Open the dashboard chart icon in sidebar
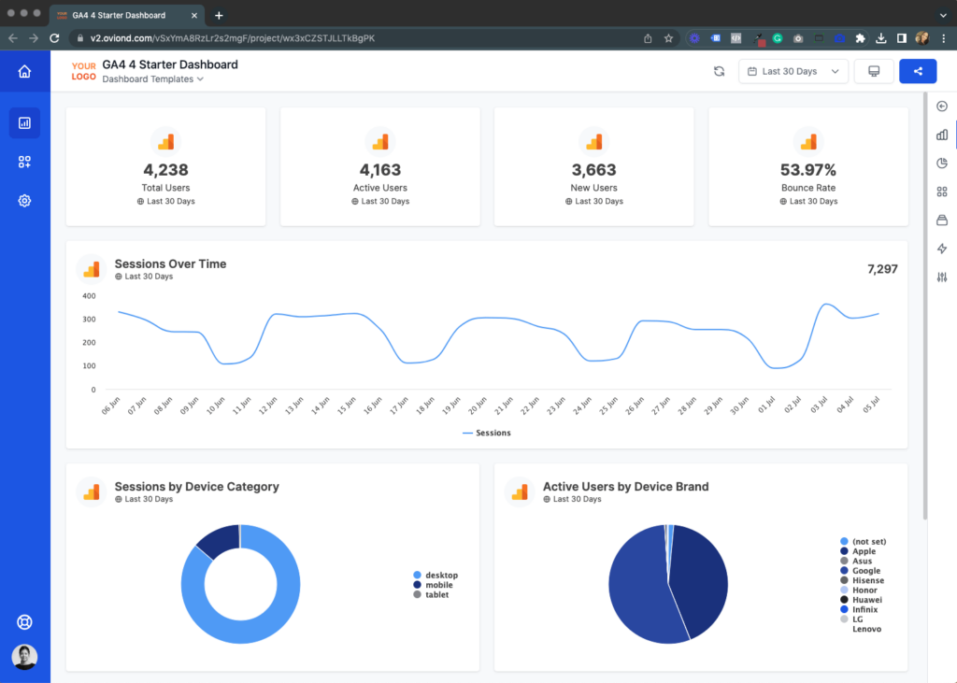Screen dimensions: 957x683 24,122
